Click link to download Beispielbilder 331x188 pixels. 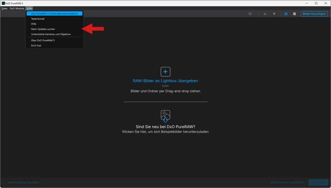(165, 132)
